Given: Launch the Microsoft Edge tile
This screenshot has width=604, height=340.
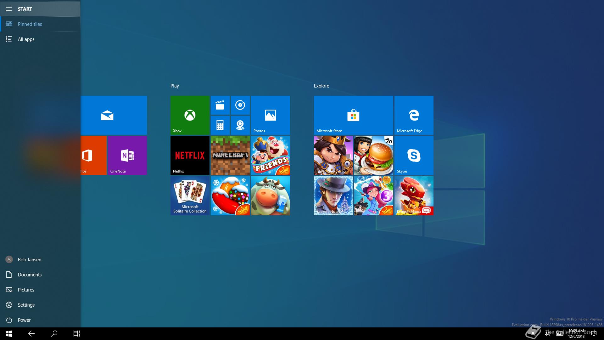Looking at the screenshot, I should [414, 115].
